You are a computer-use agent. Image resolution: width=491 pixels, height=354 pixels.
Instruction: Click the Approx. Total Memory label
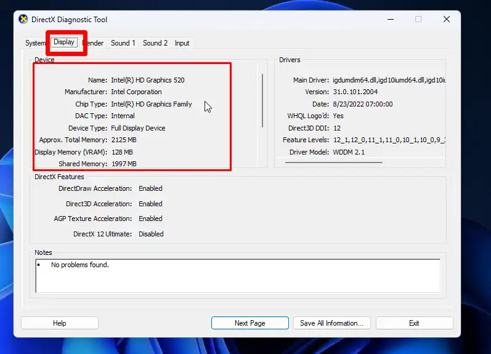73,140
